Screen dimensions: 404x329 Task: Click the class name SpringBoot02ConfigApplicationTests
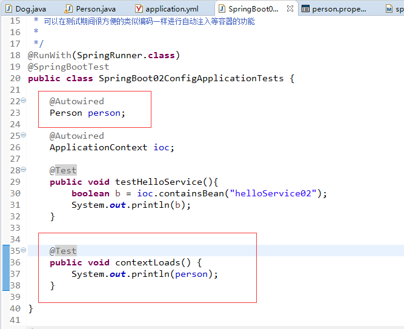click(191, 78)
